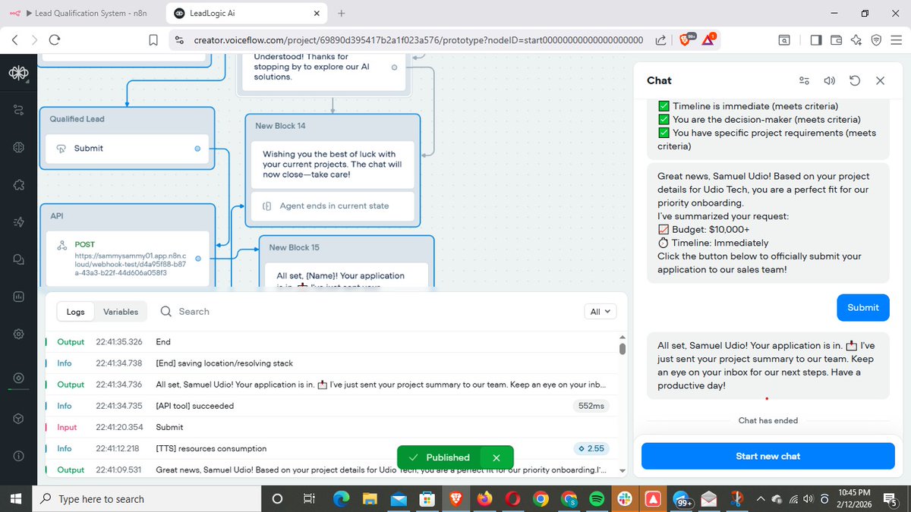
Task: Click the Input Submit log row
Action: click(330, 427)
